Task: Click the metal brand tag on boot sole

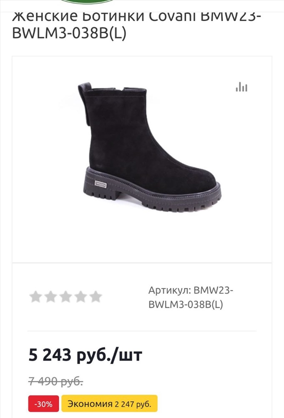Action: (101, 184)
